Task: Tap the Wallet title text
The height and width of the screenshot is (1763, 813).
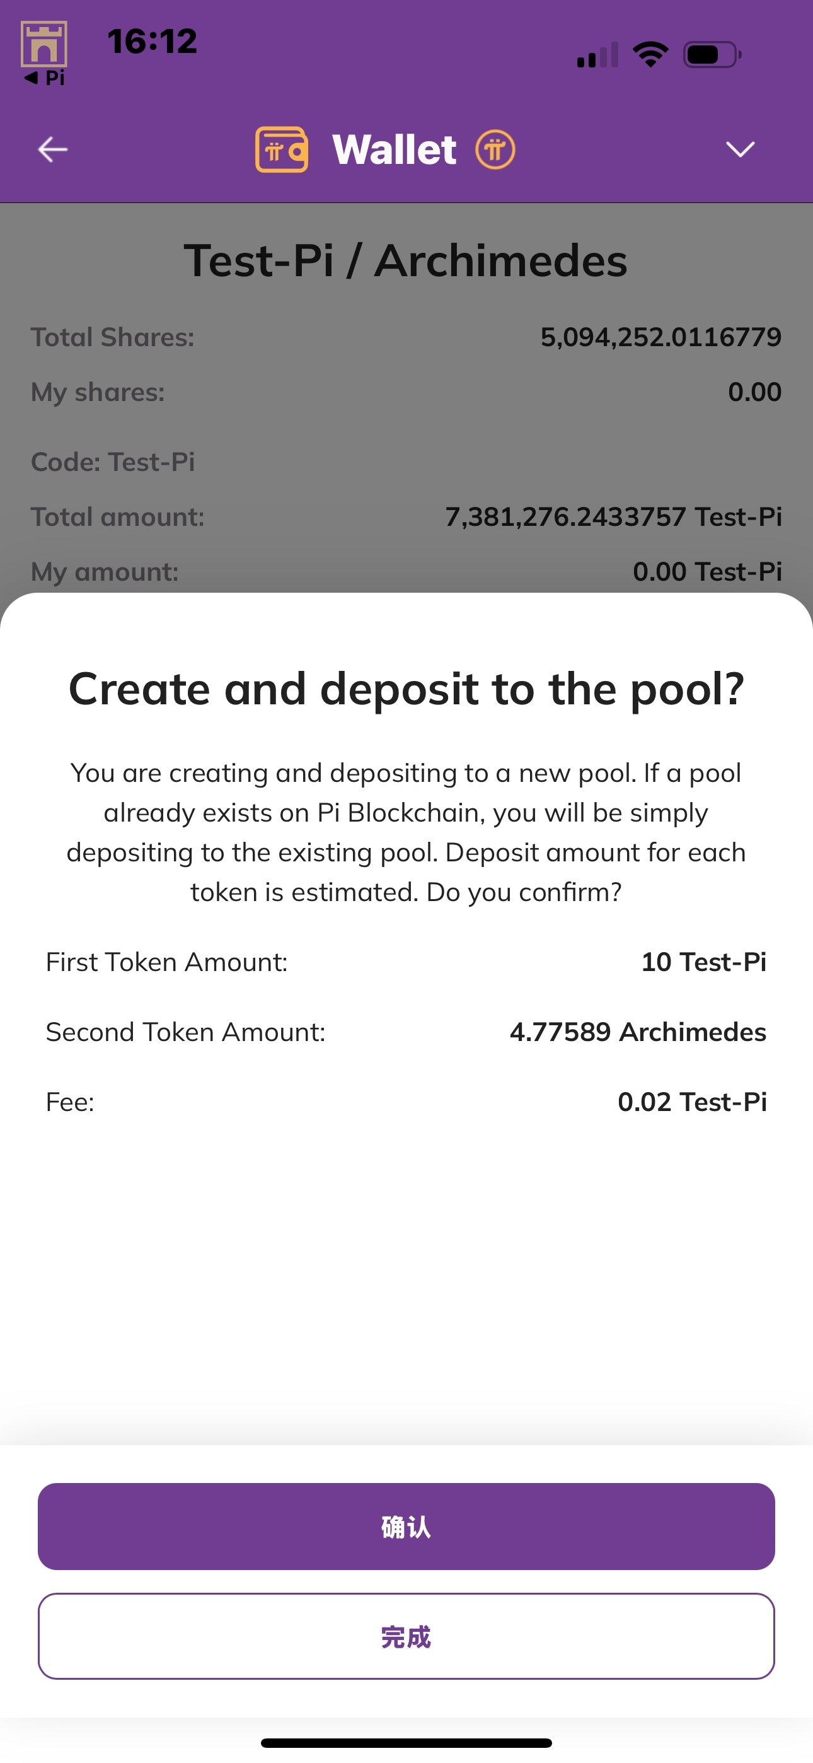Action: 394,149
